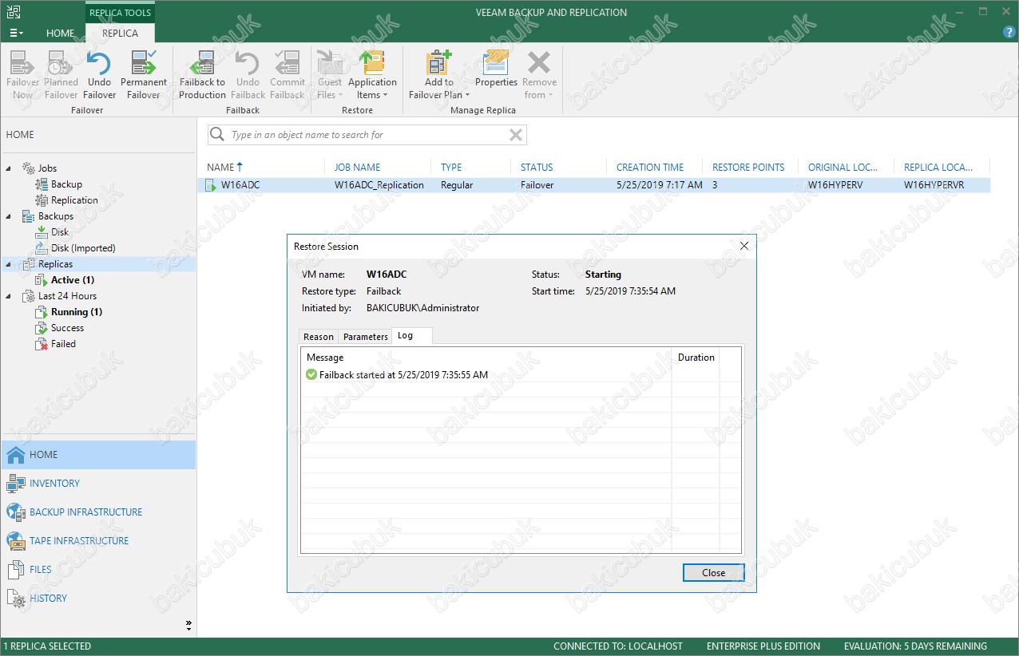Switch to the HOME ribbon tab

[x=60, y=33]
